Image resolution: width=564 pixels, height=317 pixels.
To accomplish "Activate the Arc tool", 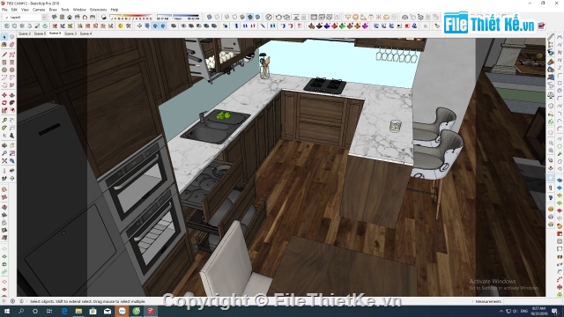I will pos(4,77).
